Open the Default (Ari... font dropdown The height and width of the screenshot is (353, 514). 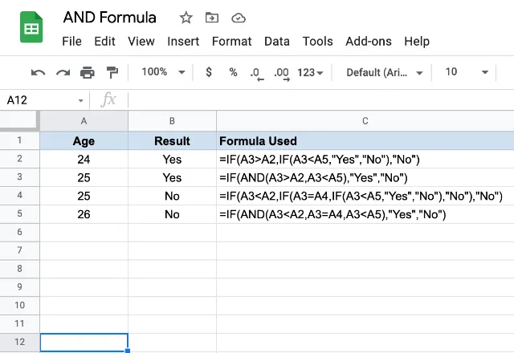point(385,72)
